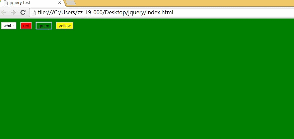This screenshot has width=294, height=139.
Task: Click 'index.html' in the URL
Action: (x=160, y=13)
